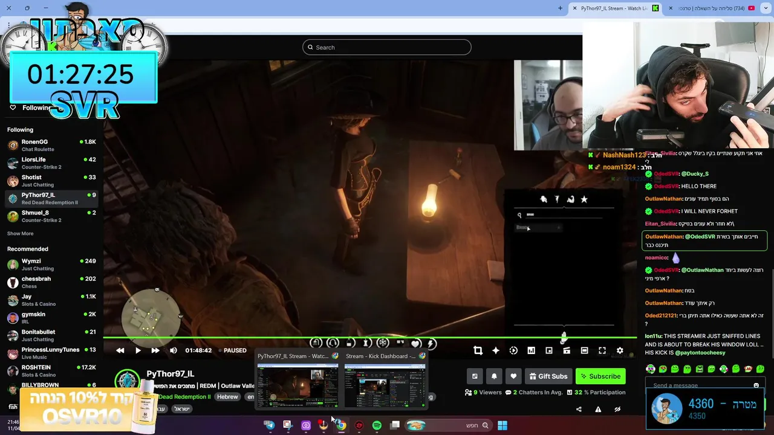The height and width of the screenshot is (435, 774).
Task: Open LiorsLife channel in sidebar
Action: coord(51,163)
